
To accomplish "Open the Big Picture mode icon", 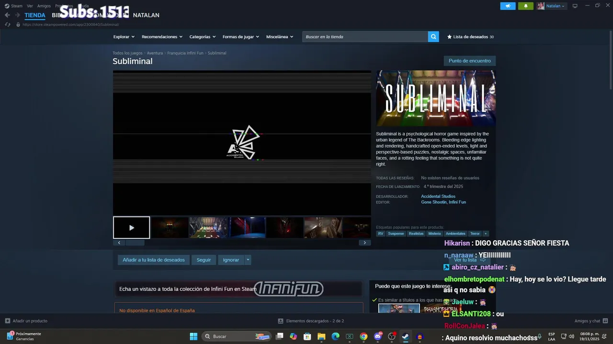I will (x=575, y=6).
